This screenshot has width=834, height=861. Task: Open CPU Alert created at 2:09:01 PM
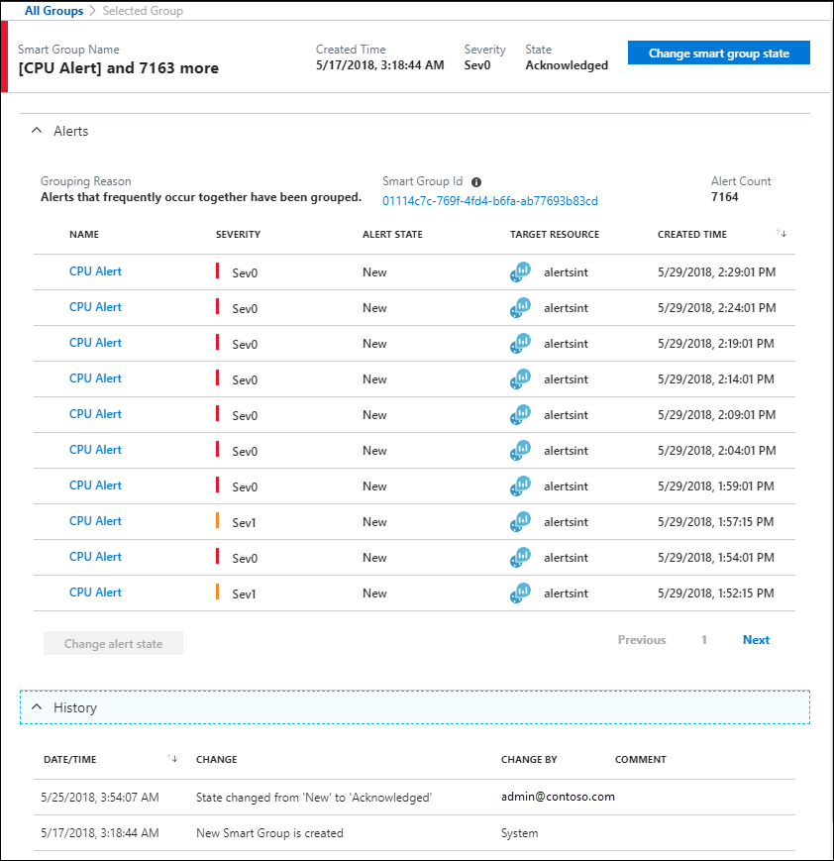95,414
